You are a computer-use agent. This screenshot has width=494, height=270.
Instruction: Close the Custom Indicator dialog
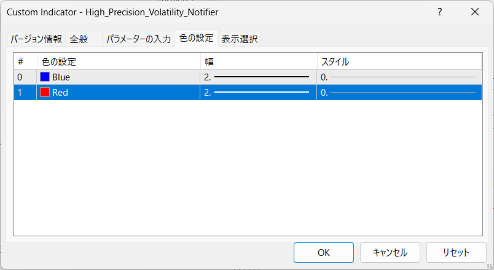474,12
